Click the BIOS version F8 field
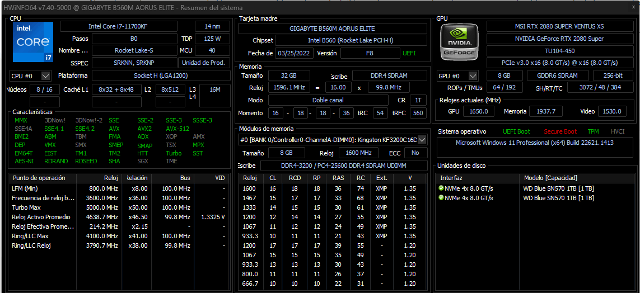Image resolution: width=640 pixels, height=293 pixels. (370, 53)
